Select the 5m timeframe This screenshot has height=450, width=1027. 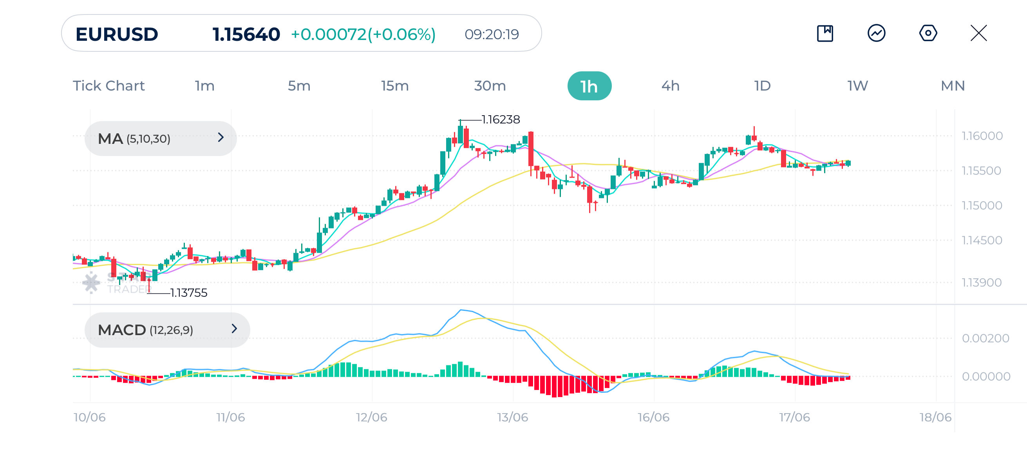(299, 86)
